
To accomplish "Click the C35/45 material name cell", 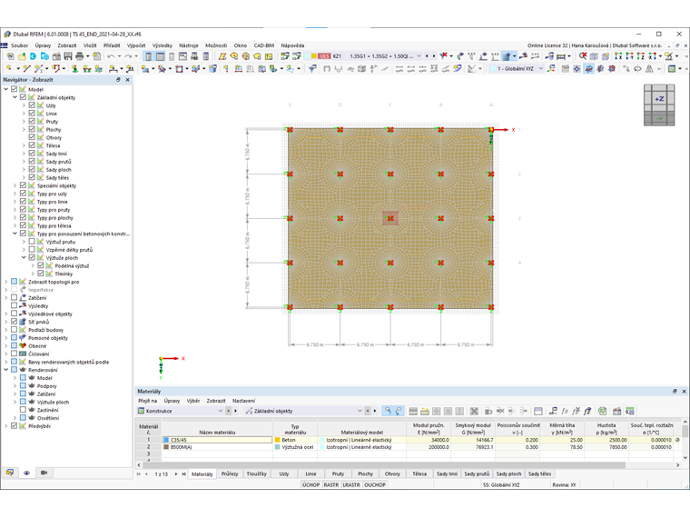I will click(217, 440).
